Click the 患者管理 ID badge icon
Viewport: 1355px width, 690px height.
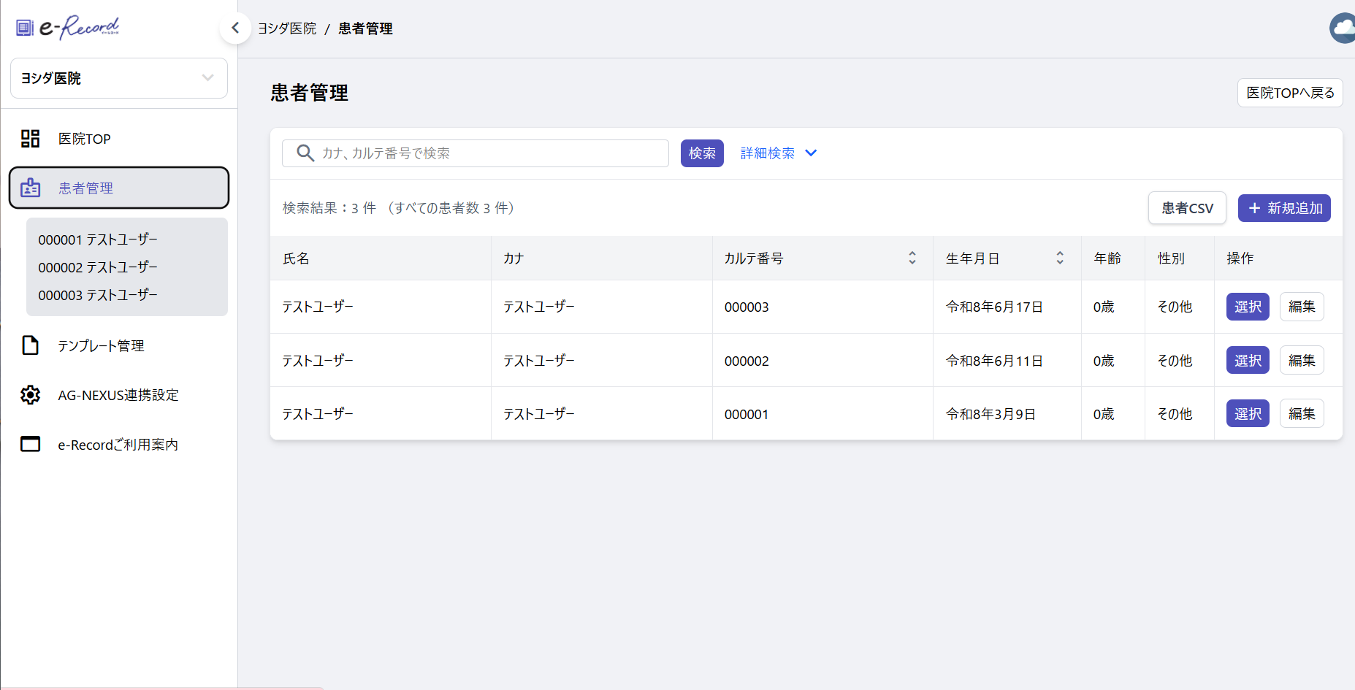30,188
